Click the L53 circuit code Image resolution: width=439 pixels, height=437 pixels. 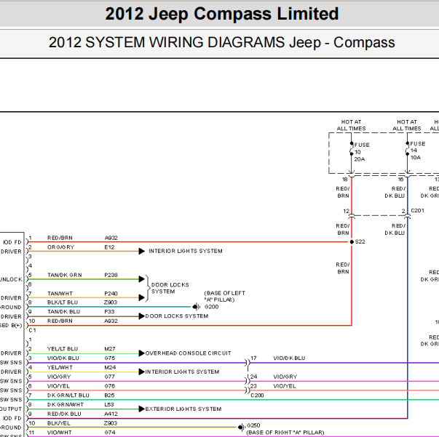(x=109, y=404)
